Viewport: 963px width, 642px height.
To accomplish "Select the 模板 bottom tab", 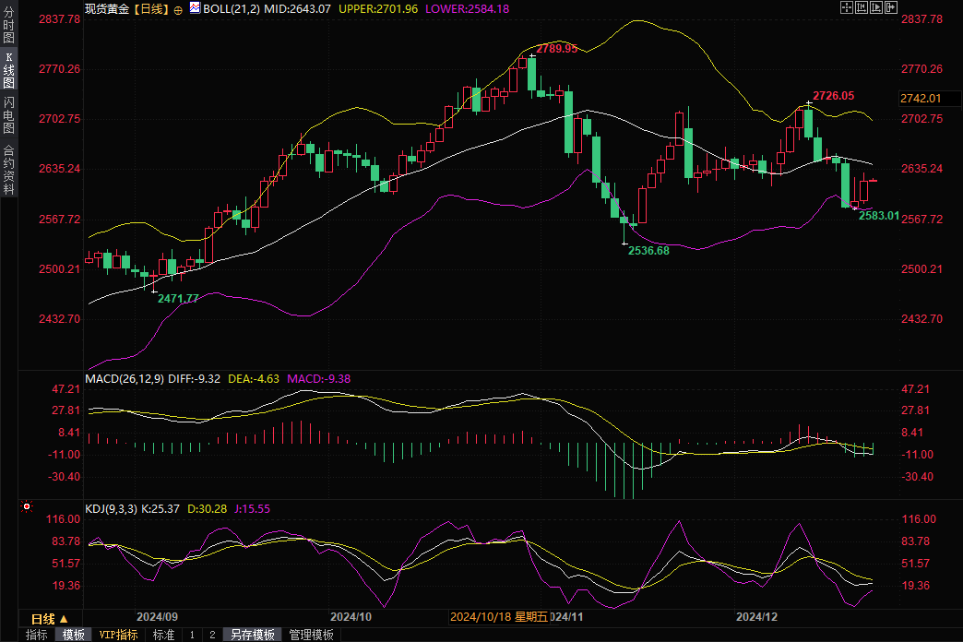I will pyautogui.click(x=74, y=635).
